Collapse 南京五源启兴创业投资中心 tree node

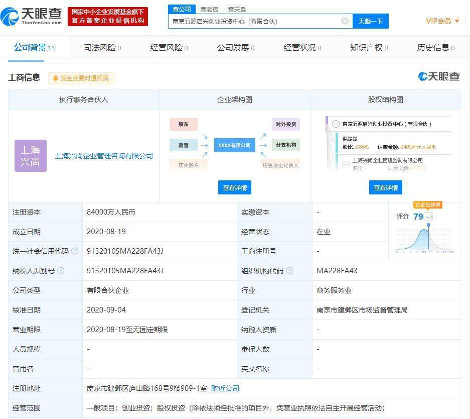(x=336, y=124)
